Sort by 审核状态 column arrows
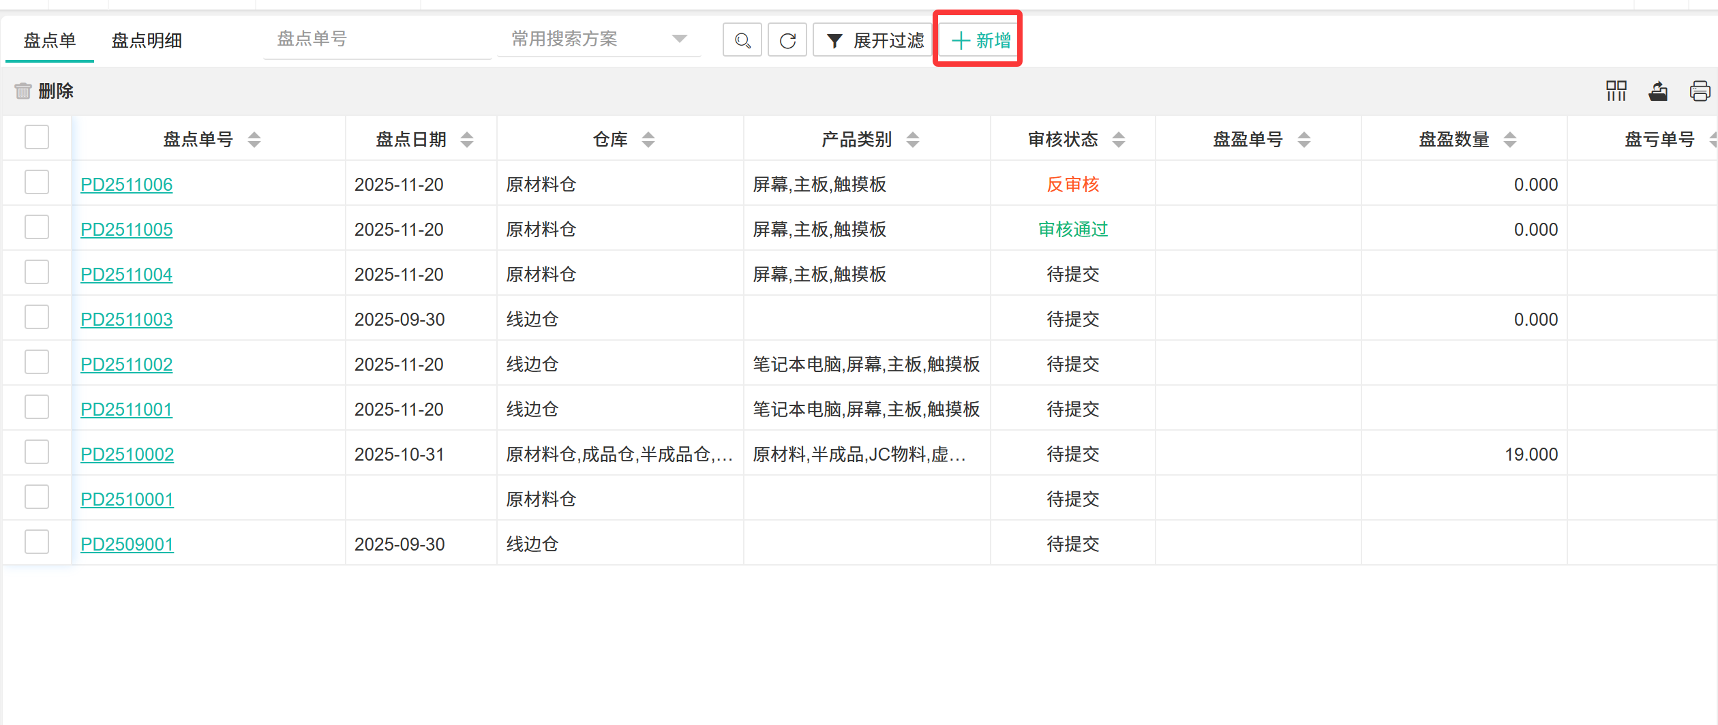 1119,140
